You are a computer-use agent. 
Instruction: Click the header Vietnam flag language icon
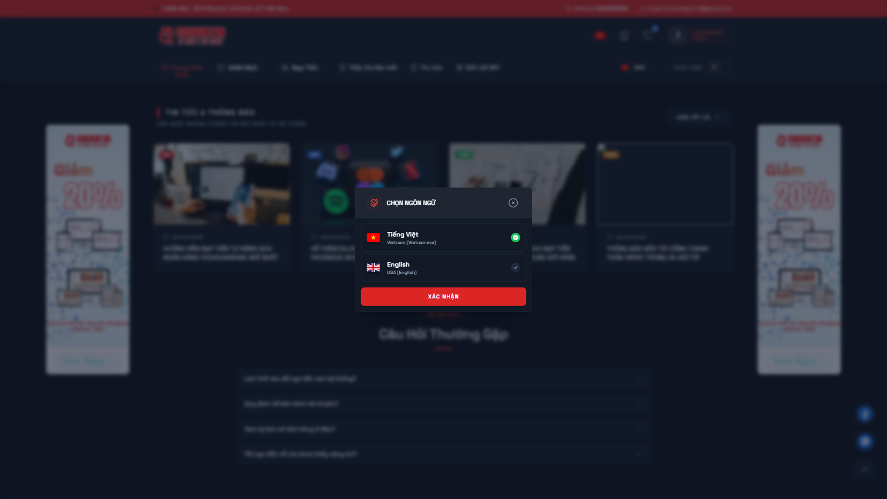pos(600,35)
